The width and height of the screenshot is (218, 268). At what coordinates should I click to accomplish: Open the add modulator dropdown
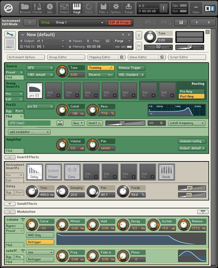pos(29,132)
